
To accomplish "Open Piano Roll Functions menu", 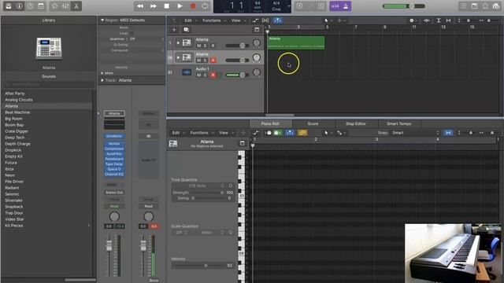I will tap(201, 133).
